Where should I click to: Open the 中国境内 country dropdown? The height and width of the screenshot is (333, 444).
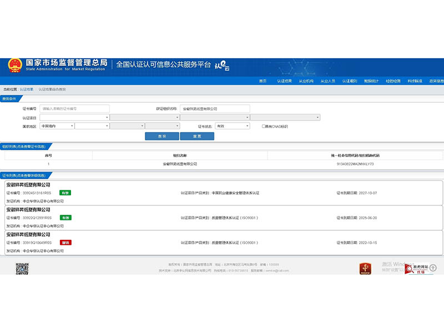point(57,126)
